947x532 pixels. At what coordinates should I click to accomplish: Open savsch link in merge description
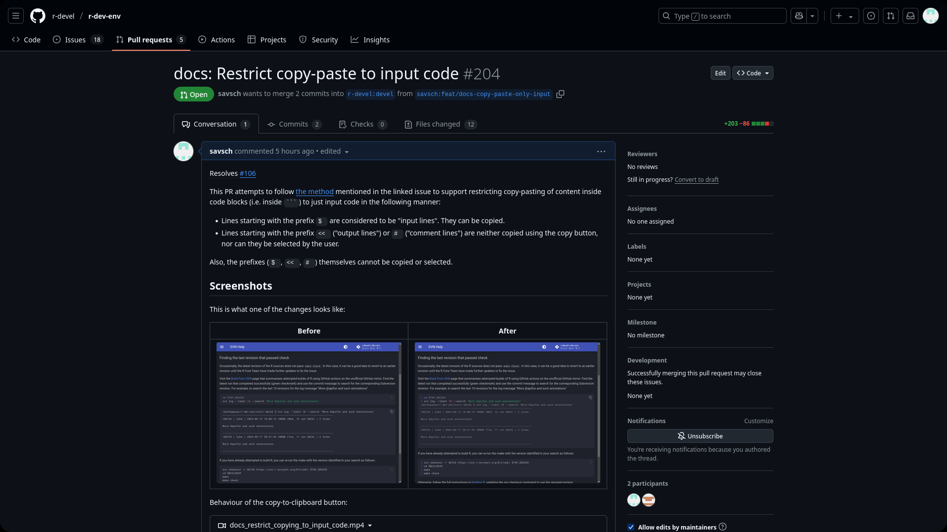229,94
